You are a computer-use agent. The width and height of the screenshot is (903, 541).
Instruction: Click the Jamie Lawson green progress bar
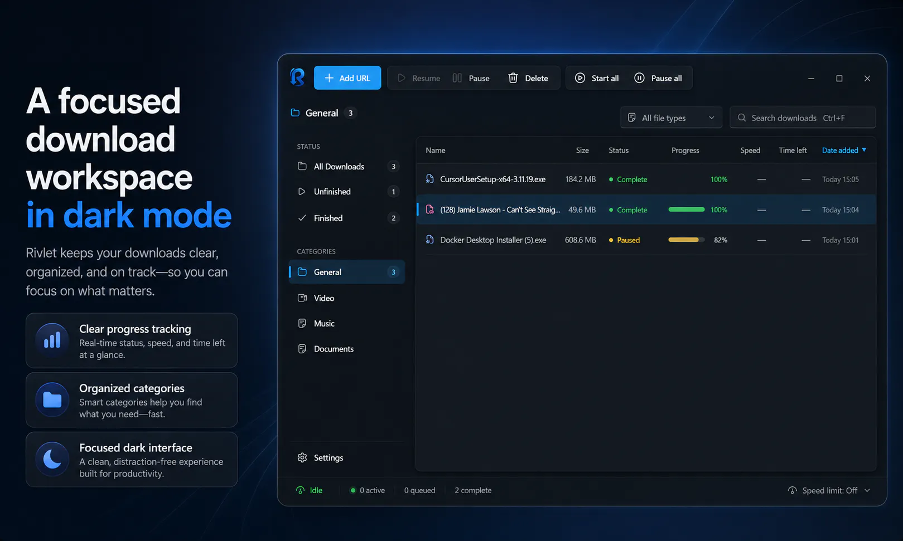(x=687, y=209)
